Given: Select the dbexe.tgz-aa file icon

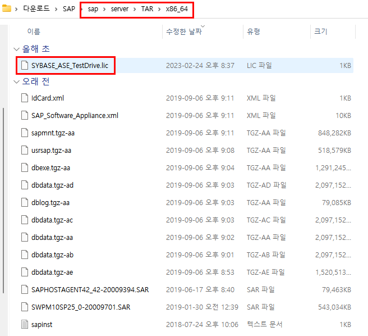Looking at the screenshot, I should (25, 167).
